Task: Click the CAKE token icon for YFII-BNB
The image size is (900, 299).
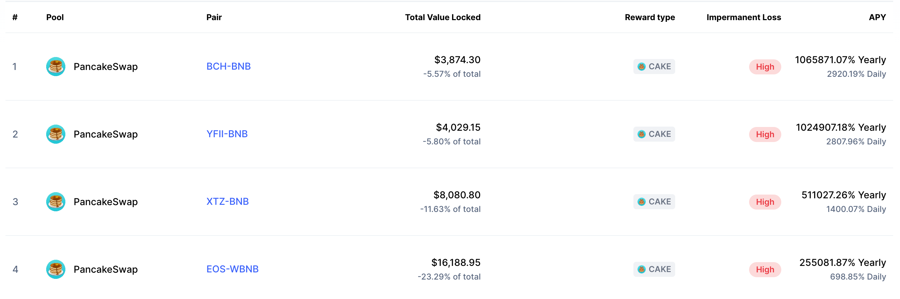Action: pos(641,134)
